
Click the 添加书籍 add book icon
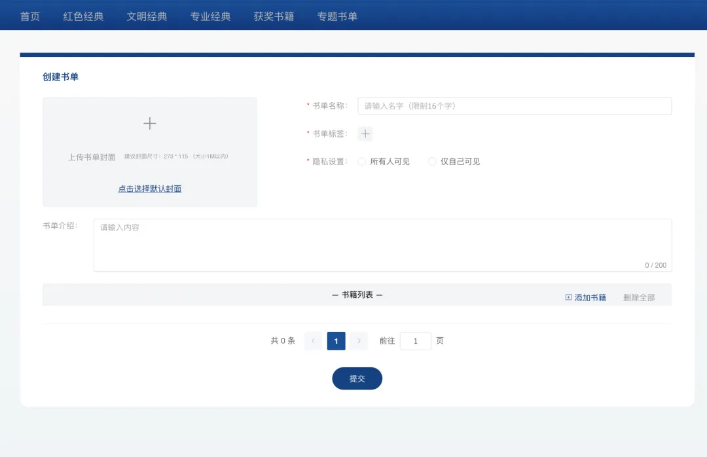pos(568,297)
